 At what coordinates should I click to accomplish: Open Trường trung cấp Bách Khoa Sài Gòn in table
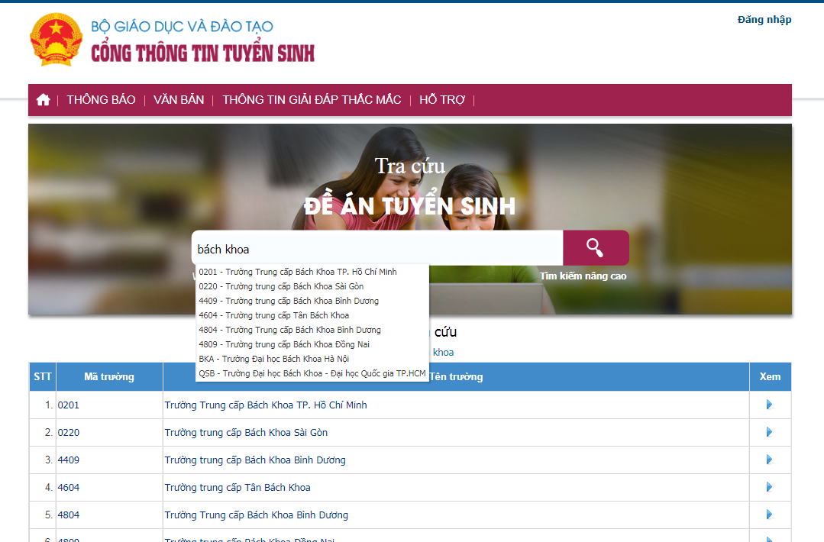pyautogui.click(x=246, y=432)
